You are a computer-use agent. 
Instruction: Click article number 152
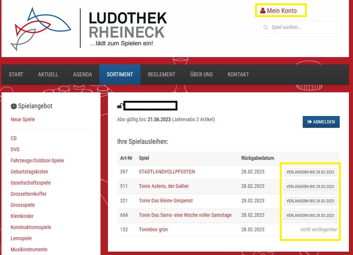point(124,229)
